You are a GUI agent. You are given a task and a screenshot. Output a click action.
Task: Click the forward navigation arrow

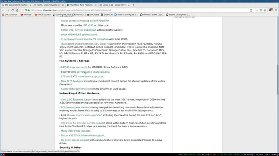[8, 10]
